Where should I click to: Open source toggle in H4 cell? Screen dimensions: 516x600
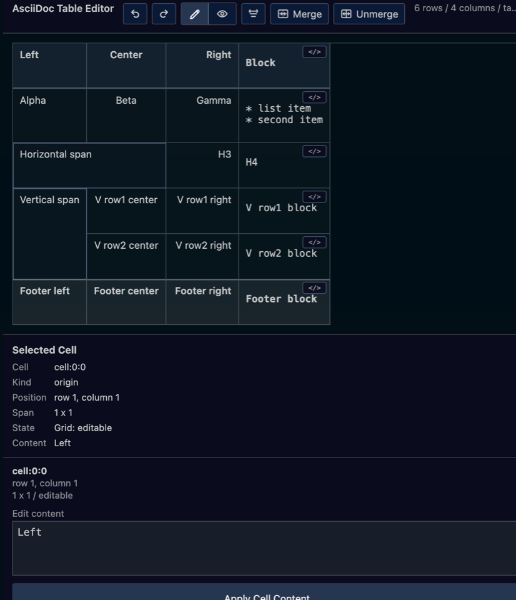pyautogui.click(x=314, y=151)
